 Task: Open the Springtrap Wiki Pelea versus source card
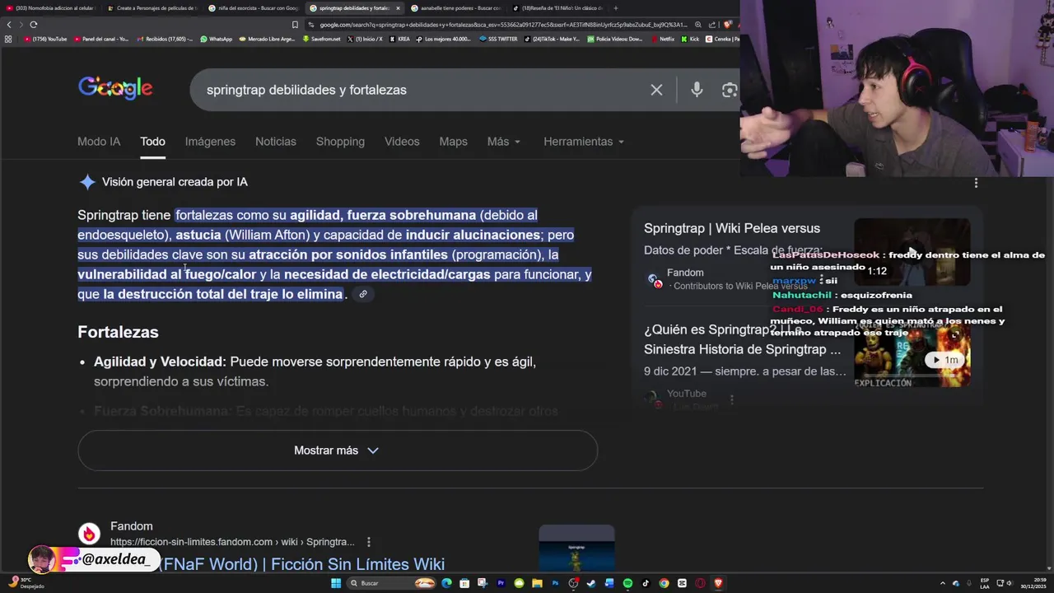pyautogui.click(x=732, y=228)
